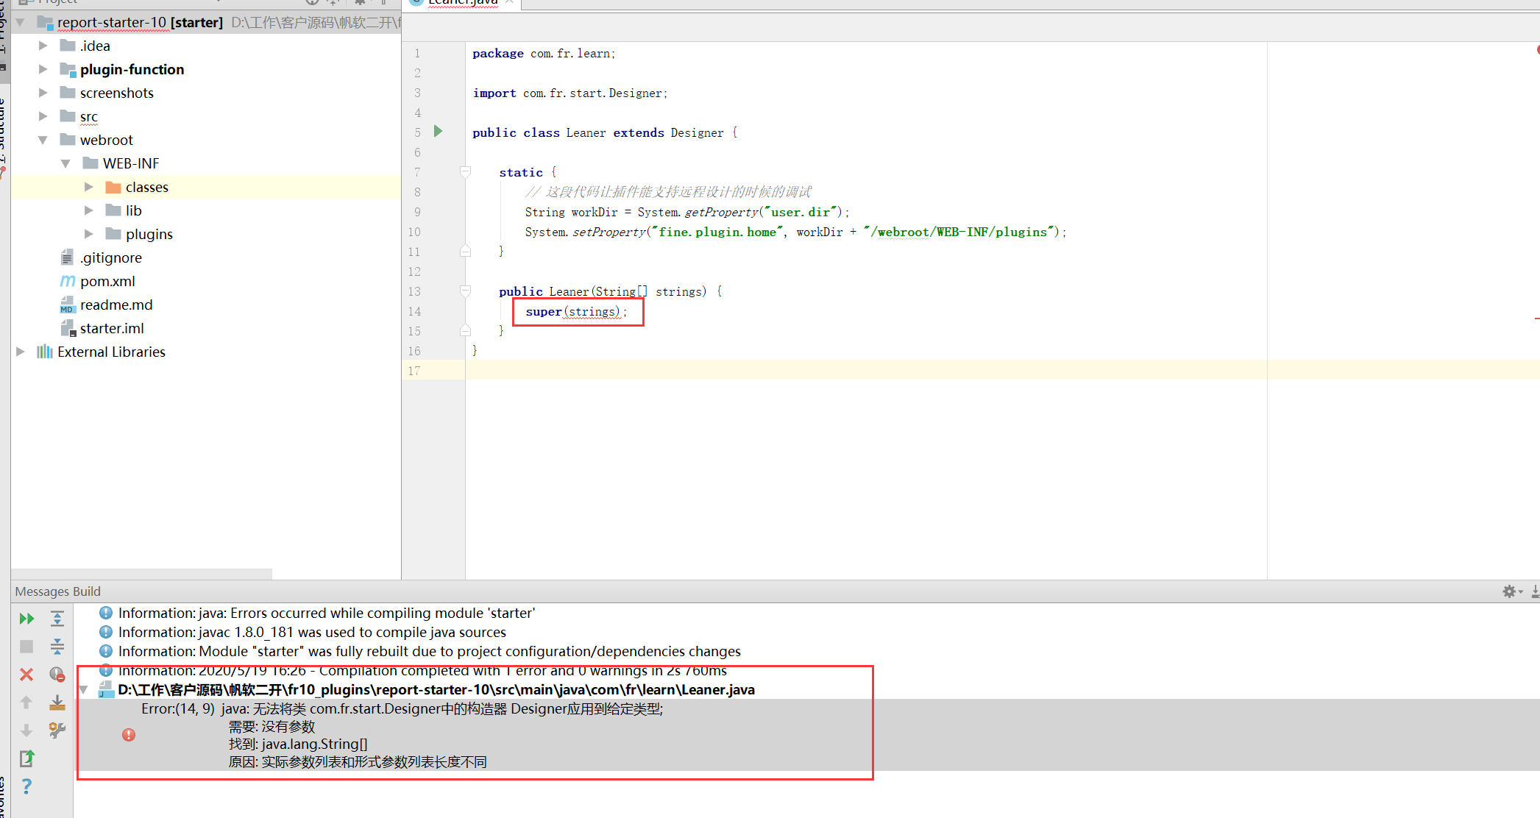Expand the .idea folder arrow
This screenshot has width=1540, height=818.
click(43, 46)
